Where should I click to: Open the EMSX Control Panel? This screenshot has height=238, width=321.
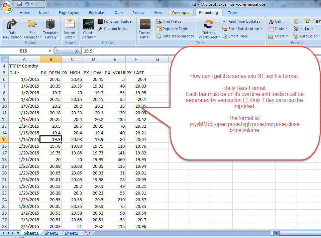145,29
